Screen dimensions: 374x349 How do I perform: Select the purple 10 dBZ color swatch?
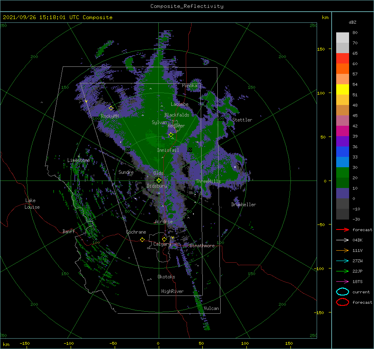tap(342, 193)
